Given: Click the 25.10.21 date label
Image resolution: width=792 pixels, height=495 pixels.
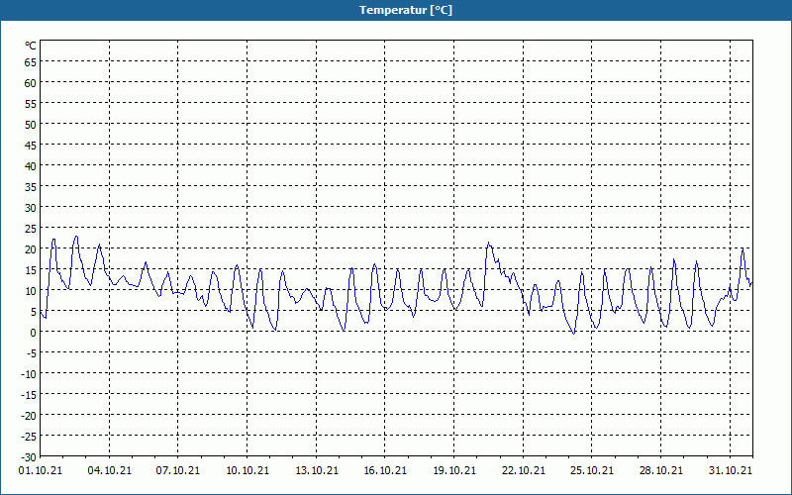Looking at the screenshot, I should click(592, 470).
